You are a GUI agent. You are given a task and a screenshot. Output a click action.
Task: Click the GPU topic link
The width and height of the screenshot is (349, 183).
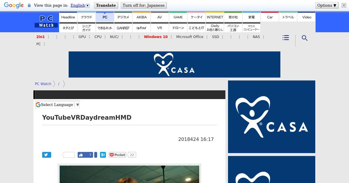click(82, 37)
